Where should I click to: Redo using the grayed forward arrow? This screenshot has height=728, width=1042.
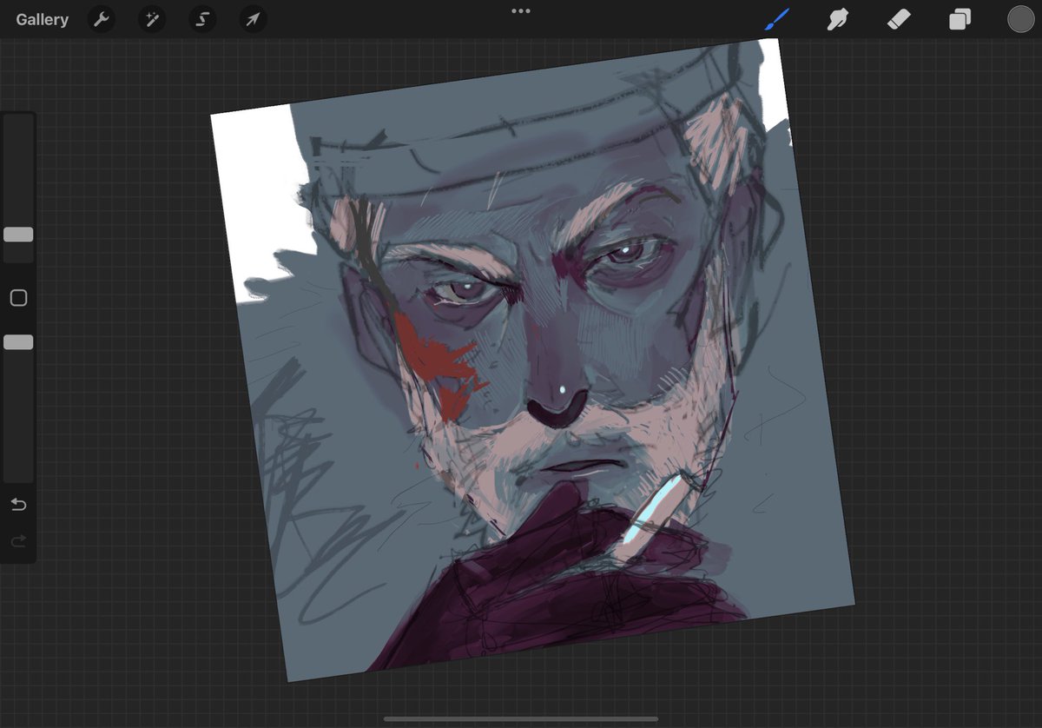(18, 541)
